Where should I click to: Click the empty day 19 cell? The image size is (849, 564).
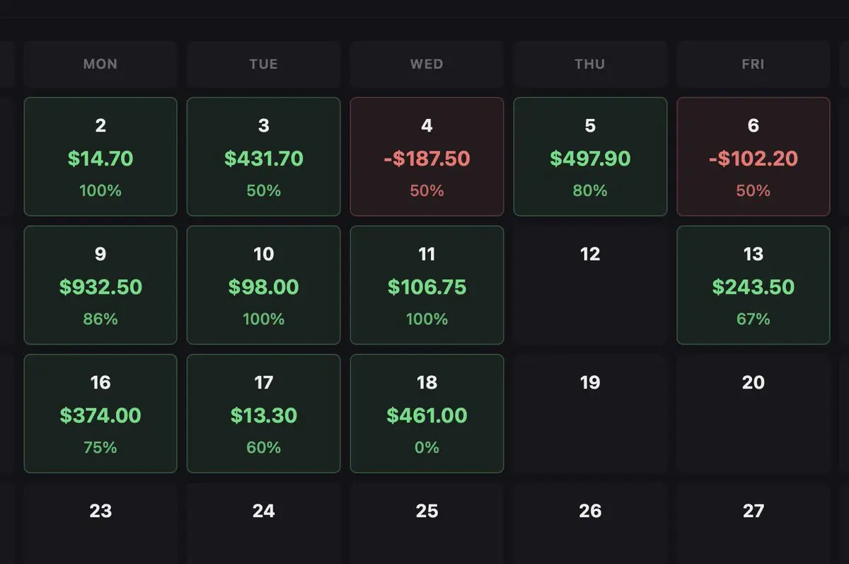(590, 413)
